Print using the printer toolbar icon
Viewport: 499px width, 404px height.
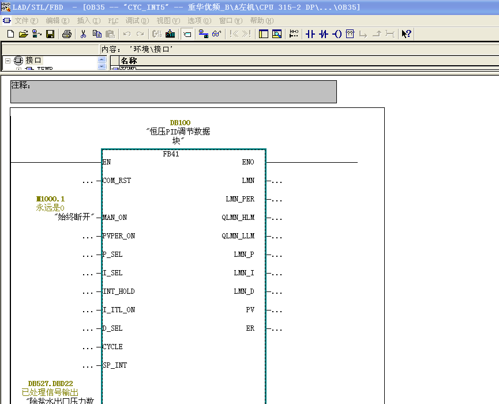pyautogui.click(x=67, y=33)
